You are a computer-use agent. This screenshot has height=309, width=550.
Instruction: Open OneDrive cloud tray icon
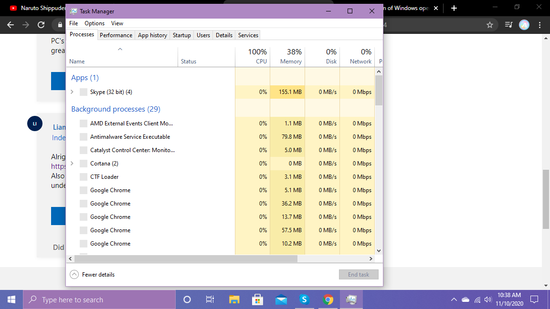[x=465, y=299]
